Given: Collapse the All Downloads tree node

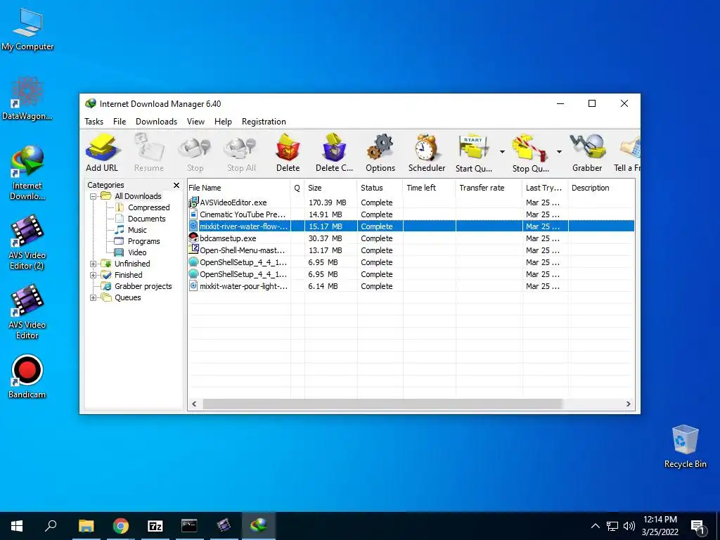Looking at the screenshot, I should click(x=93, y=197).
